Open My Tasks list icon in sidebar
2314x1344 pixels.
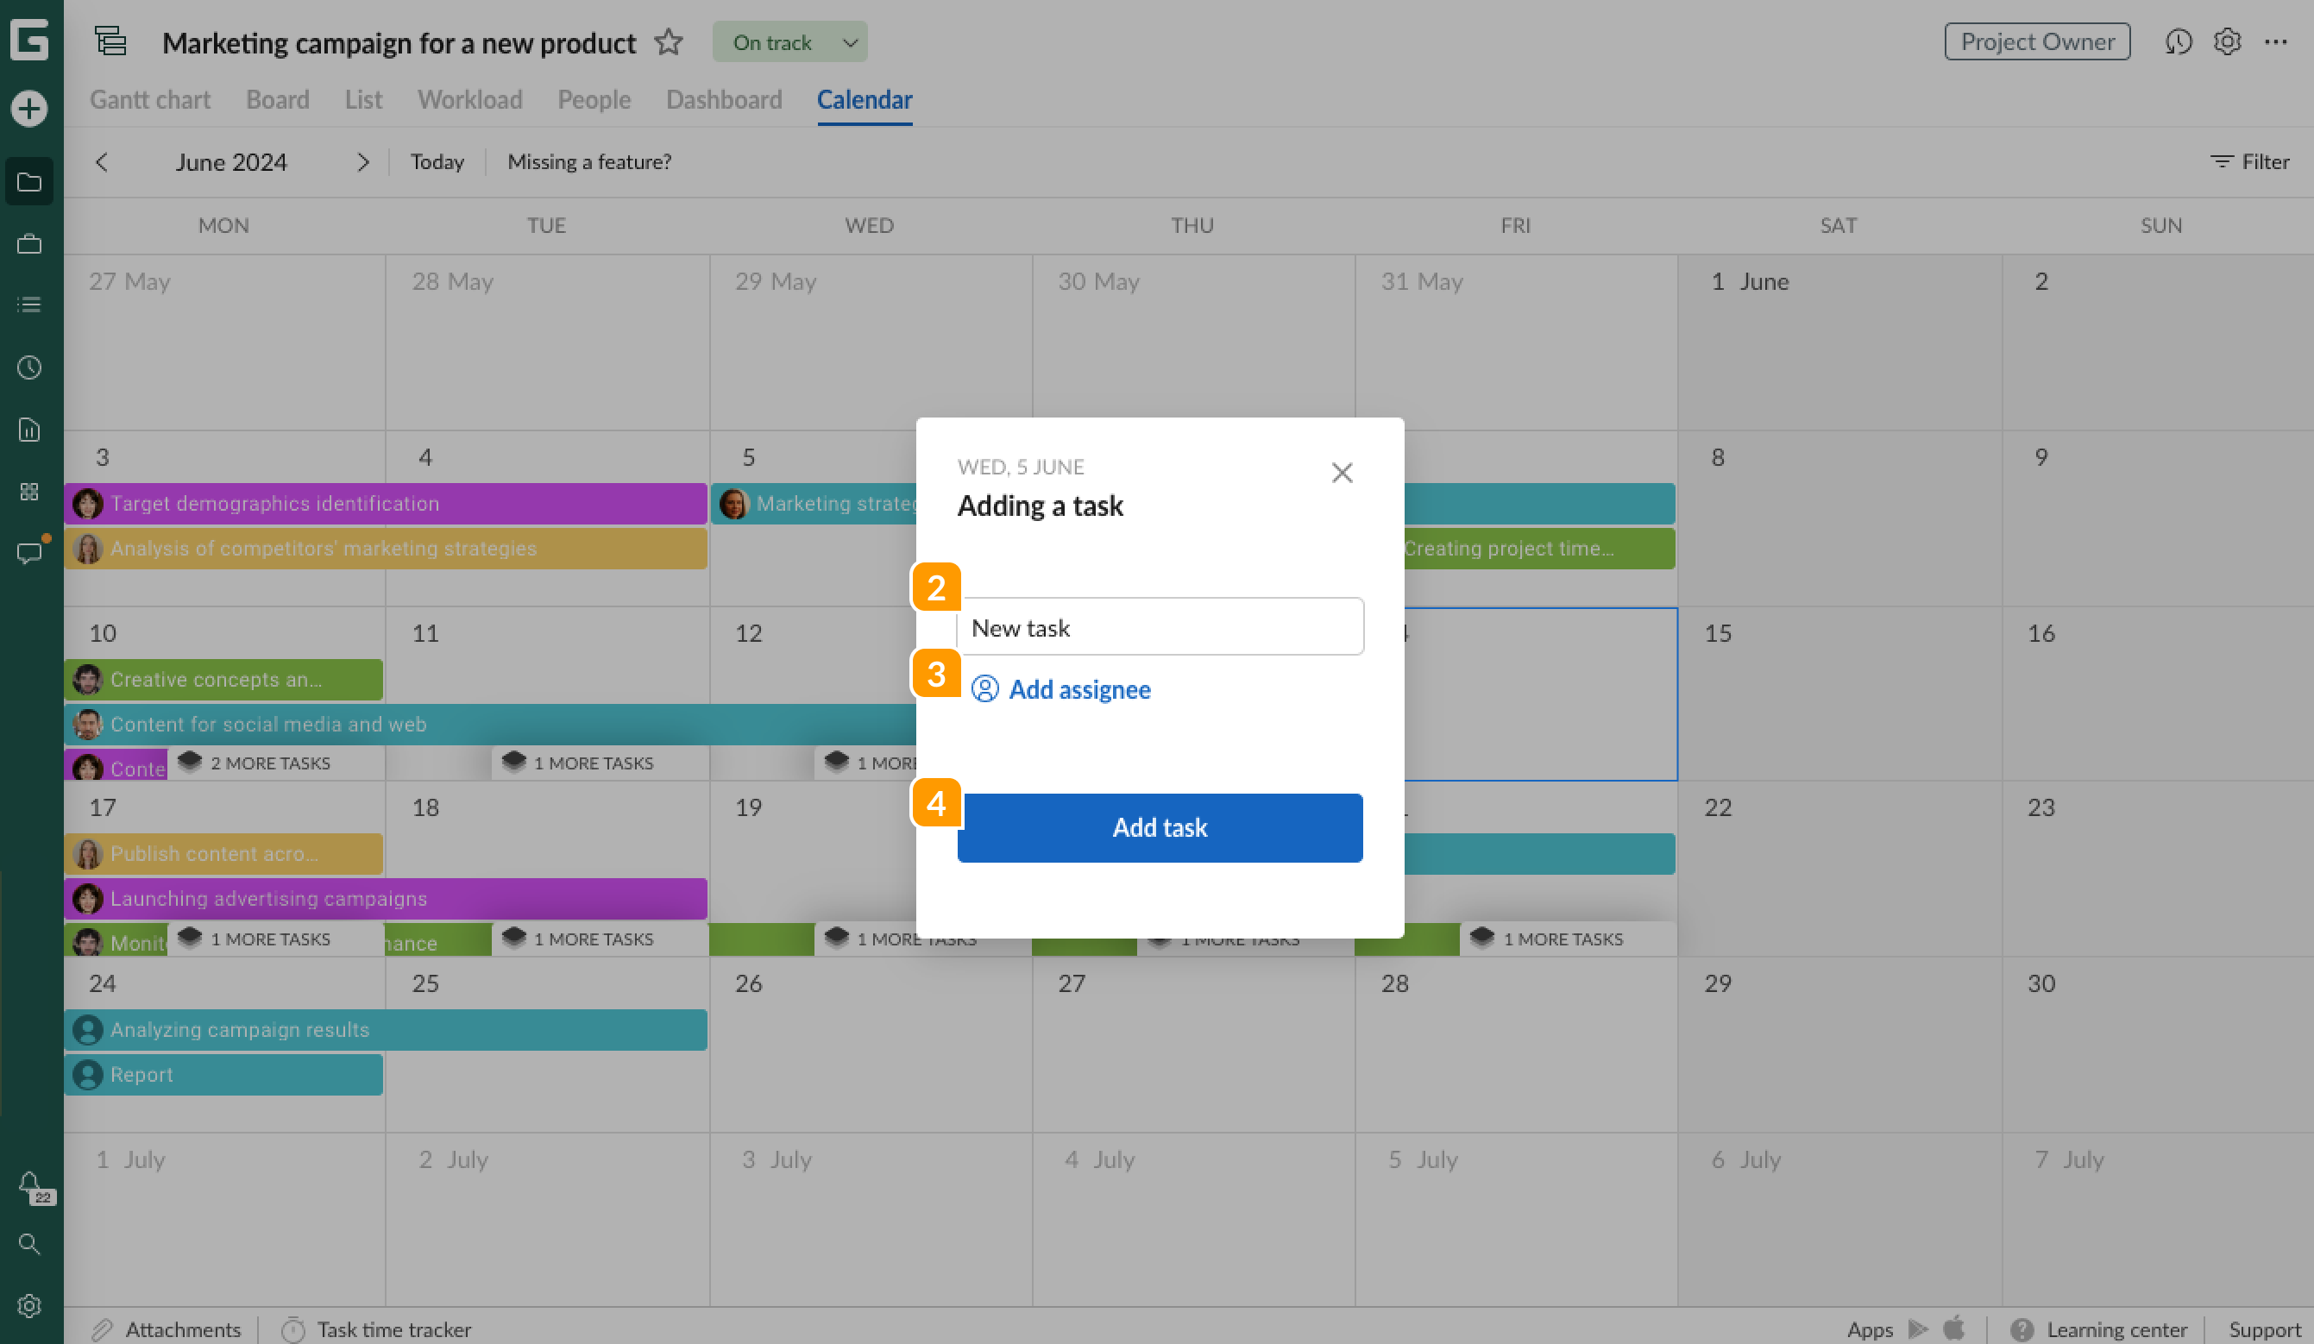[x=30, y=304]
